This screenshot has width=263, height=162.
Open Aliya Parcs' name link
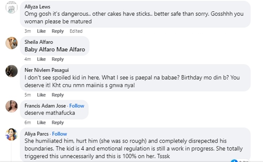coord(36,134)
